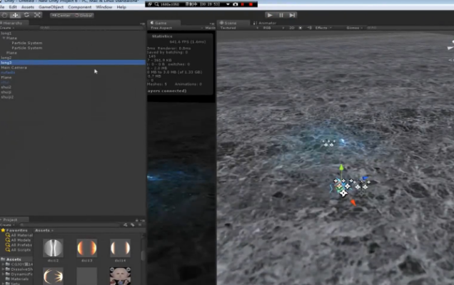Image resolution: width=454 pixels, height=285 pixels.
Task: Collapse the Plane node under long1
Action: click(4, 38)
